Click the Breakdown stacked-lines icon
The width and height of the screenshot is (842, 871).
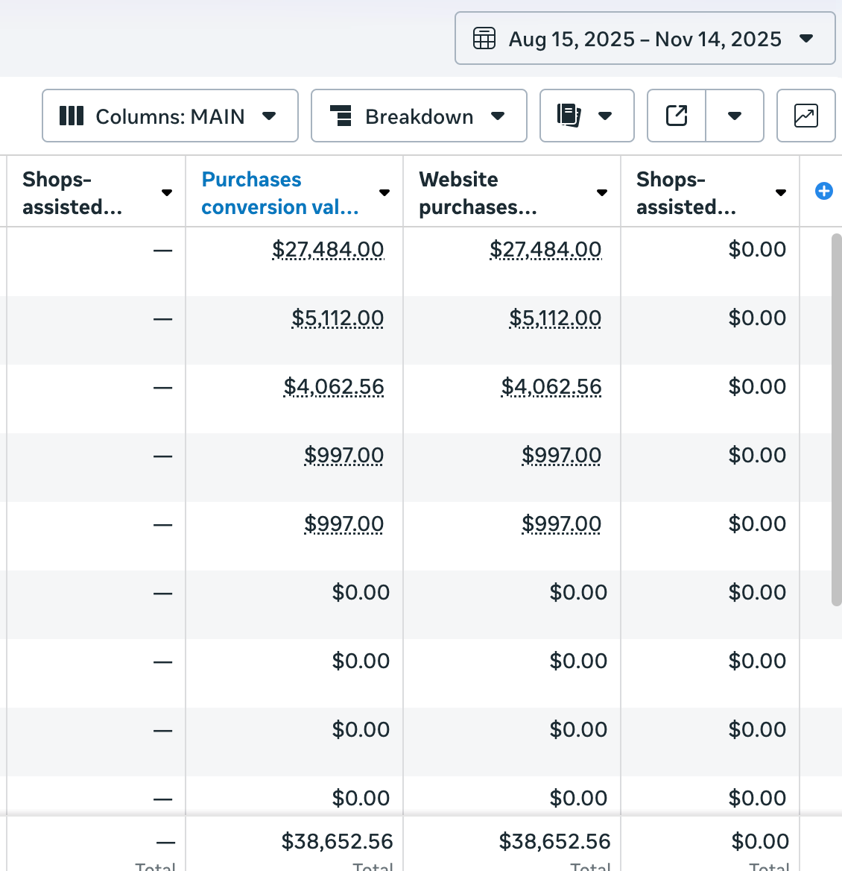coord(341,116)
